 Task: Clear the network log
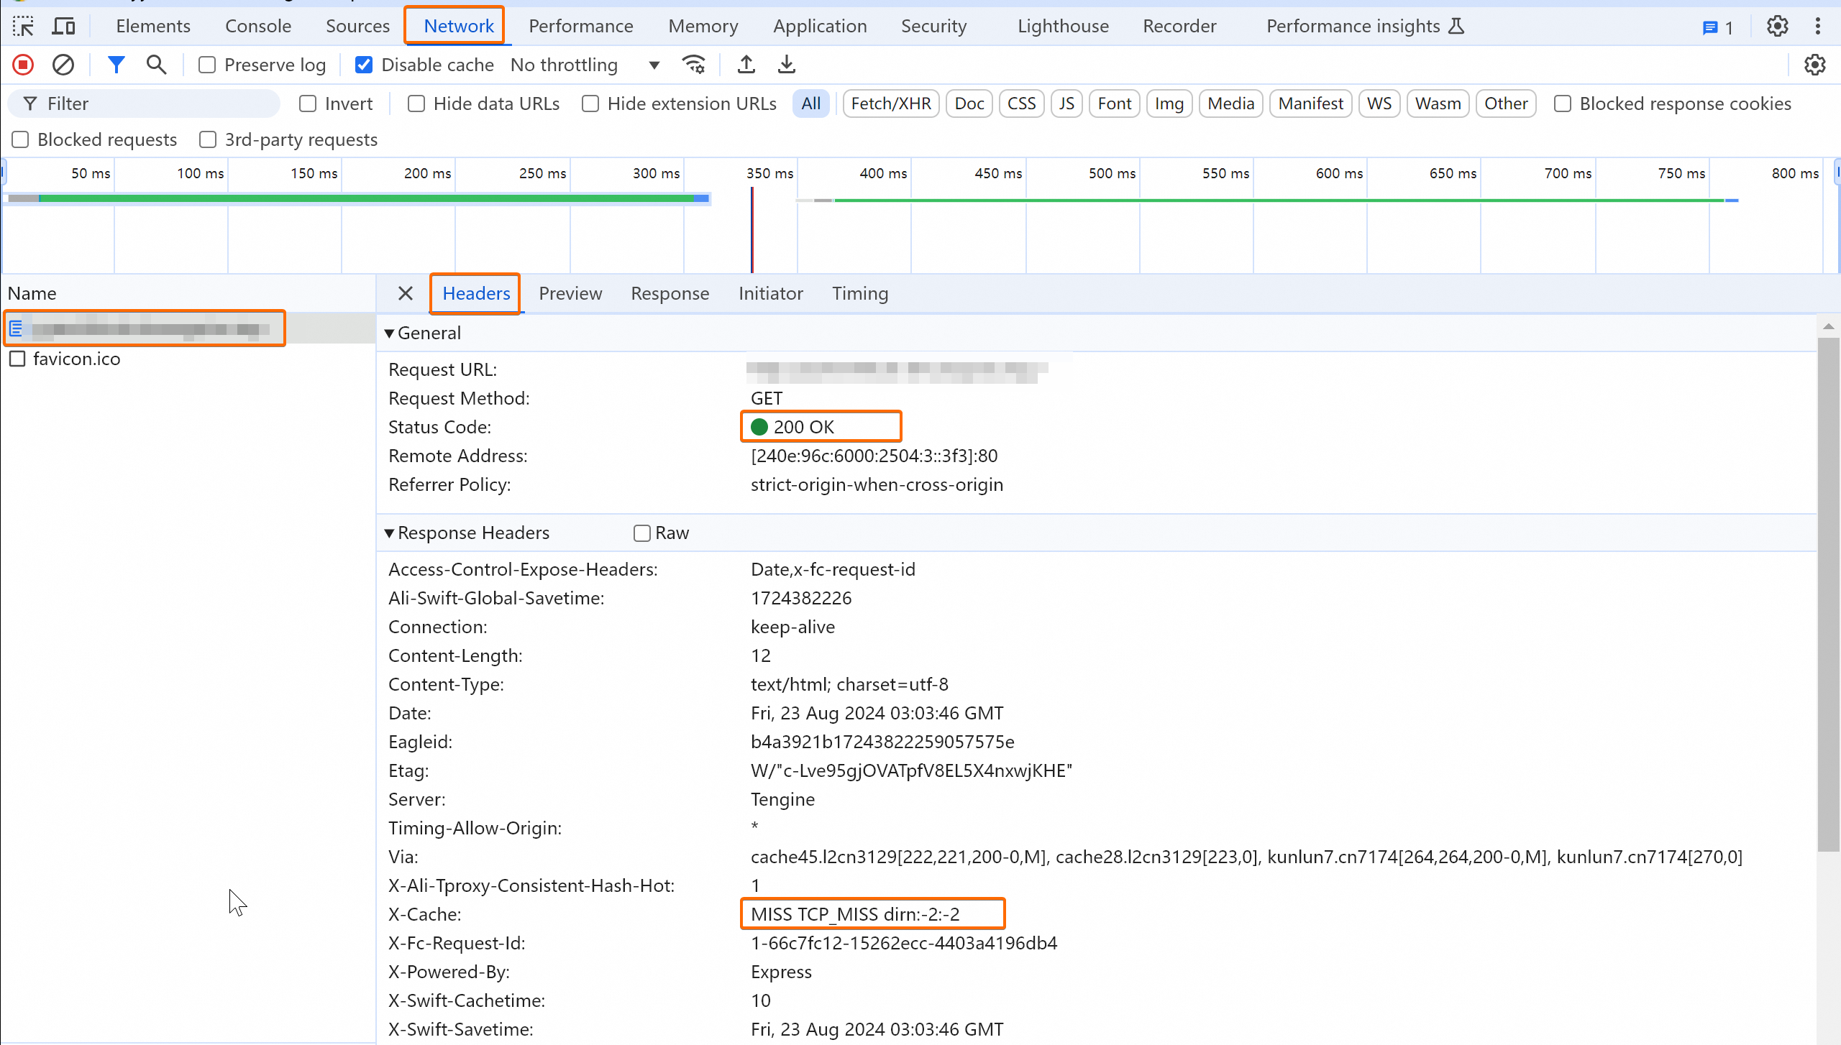[63, 65]
